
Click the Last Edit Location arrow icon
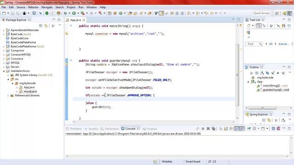tap(206, 13)
